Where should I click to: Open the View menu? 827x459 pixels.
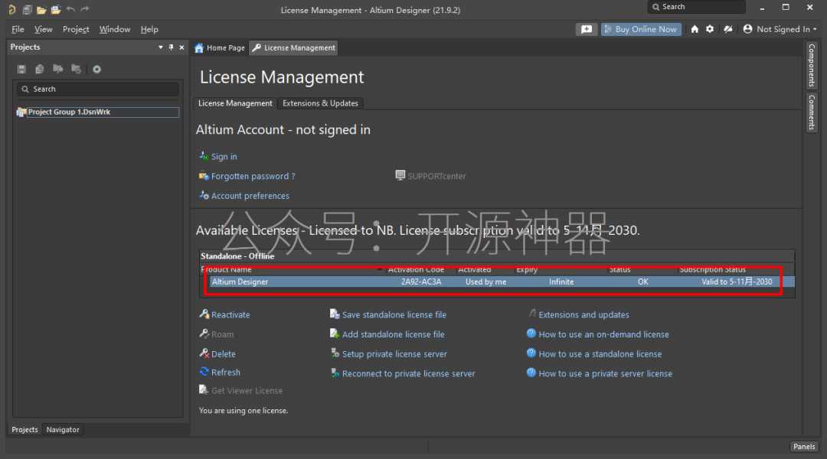click(x=43, y=30)
